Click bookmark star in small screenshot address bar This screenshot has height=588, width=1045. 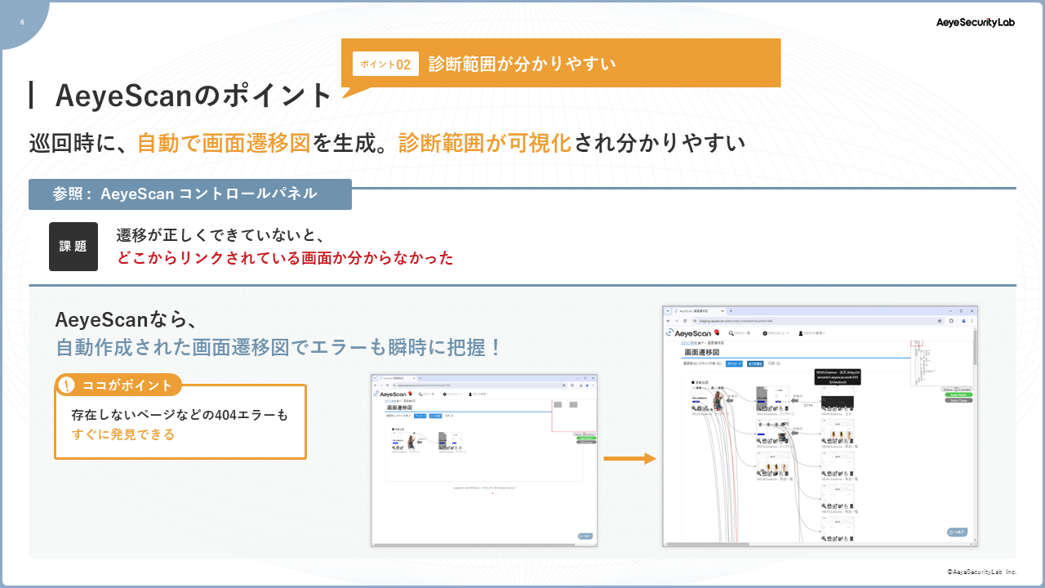coord(564,385)
